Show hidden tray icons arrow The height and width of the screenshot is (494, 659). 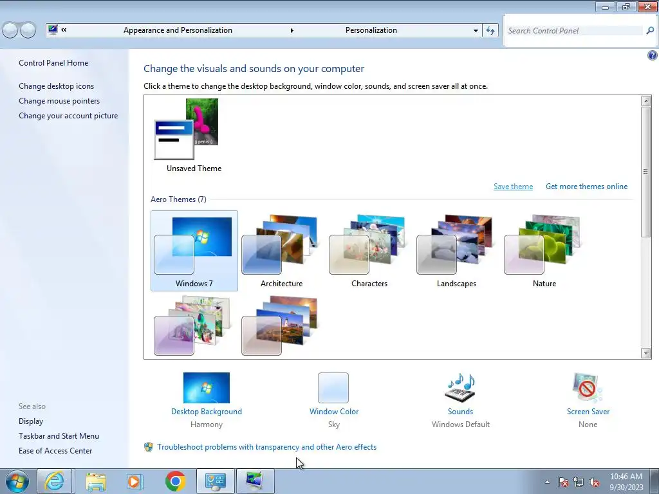pyautogui.click(x=547, y=482)
